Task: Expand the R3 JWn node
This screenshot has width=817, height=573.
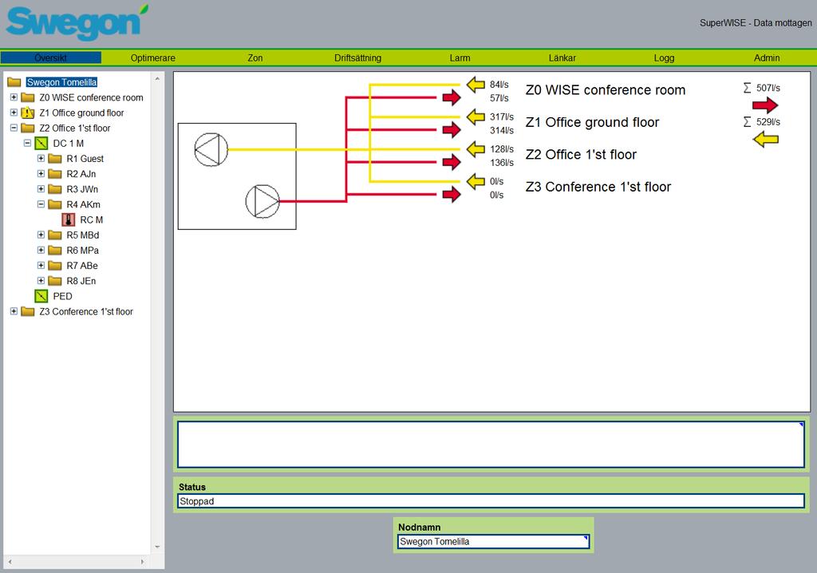Action: [41, 189]
